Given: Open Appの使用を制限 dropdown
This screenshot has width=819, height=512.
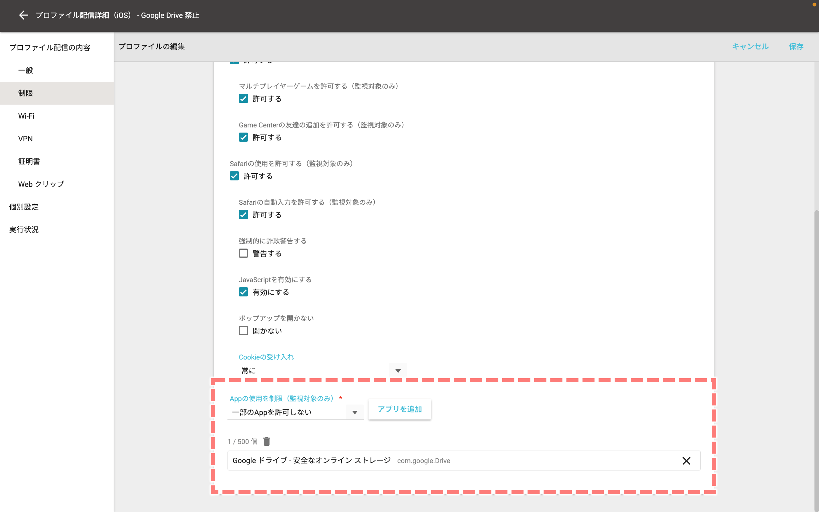Looking at the screenshot, I should [x=295, y=412].
